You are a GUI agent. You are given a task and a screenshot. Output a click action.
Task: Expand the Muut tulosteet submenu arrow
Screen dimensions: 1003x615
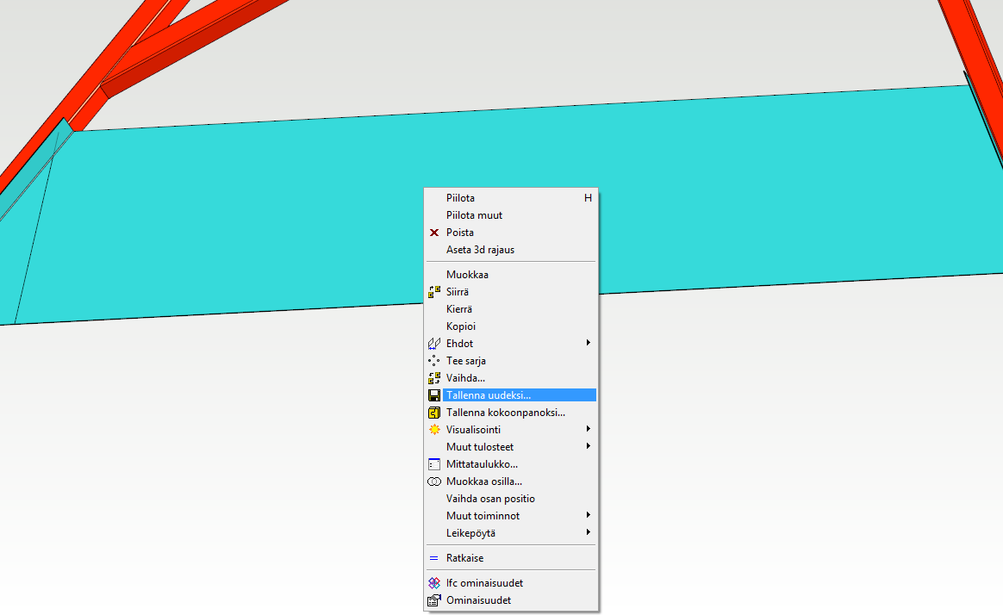[x=589, y=447]
